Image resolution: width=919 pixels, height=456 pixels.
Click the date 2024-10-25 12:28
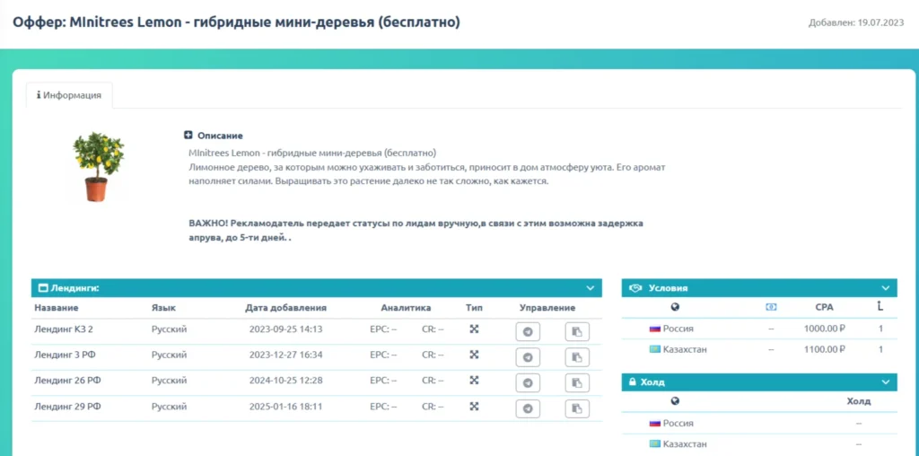[286, 381]
